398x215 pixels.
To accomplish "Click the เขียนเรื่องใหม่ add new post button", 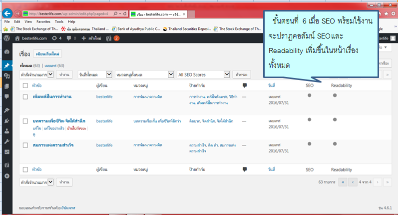I will (47, 54).
